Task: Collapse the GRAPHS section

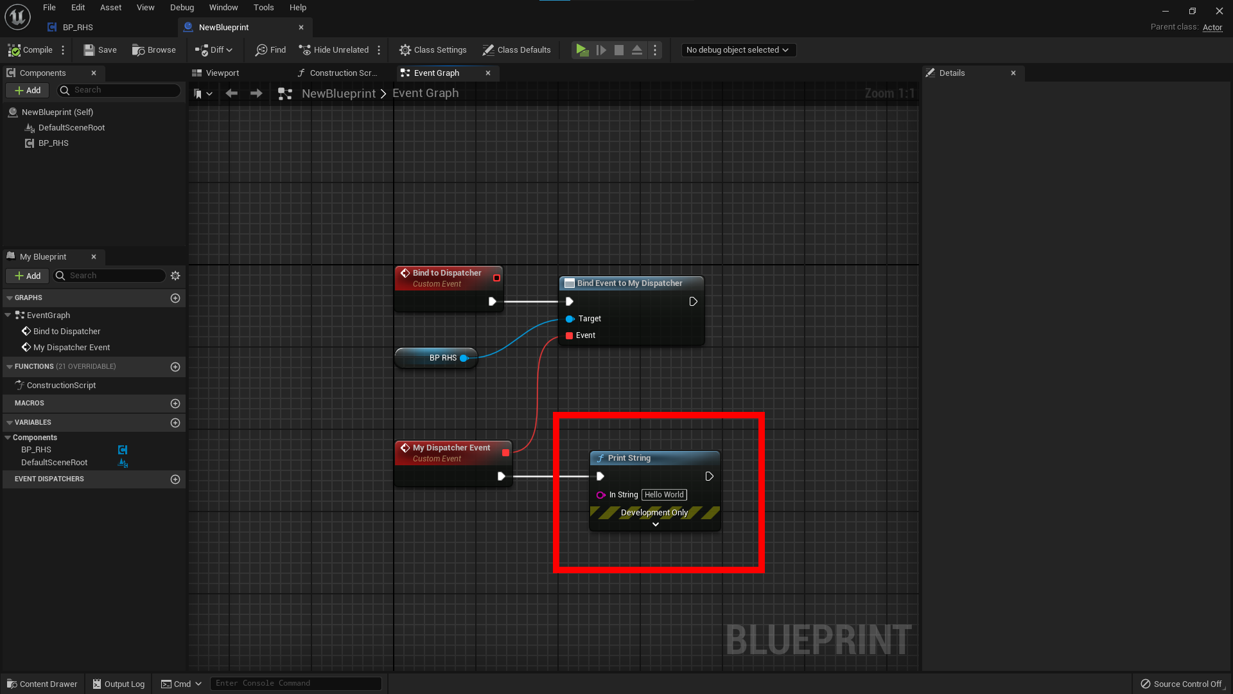Action: click(x=10, y=298)
